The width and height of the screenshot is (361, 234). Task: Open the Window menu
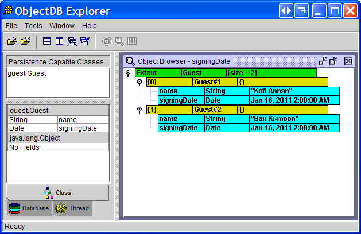pyautogui.click(x=62, y=26)
